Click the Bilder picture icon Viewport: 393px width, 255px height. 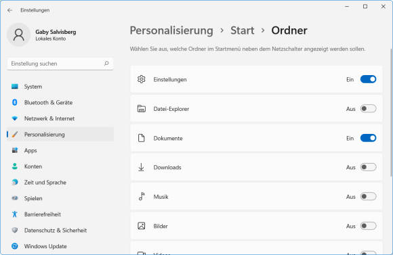tap(142, 226)
